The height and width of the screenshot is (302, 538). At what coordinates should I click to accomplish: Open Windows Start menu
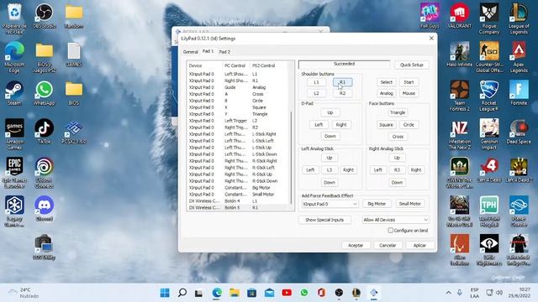165,293
